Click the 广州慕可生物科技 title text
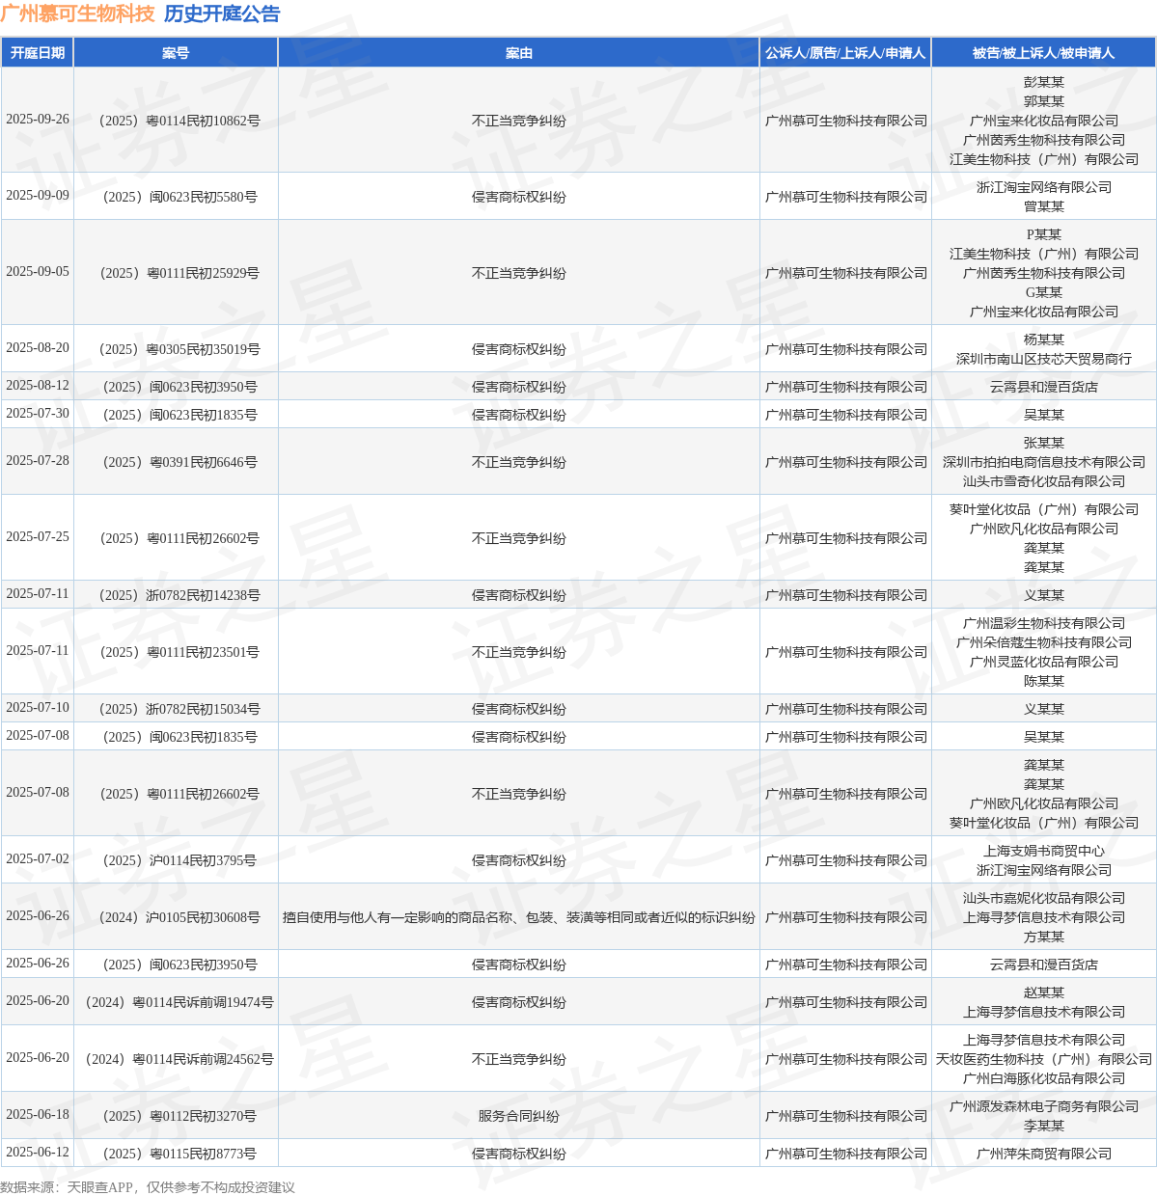 (77, 14)
